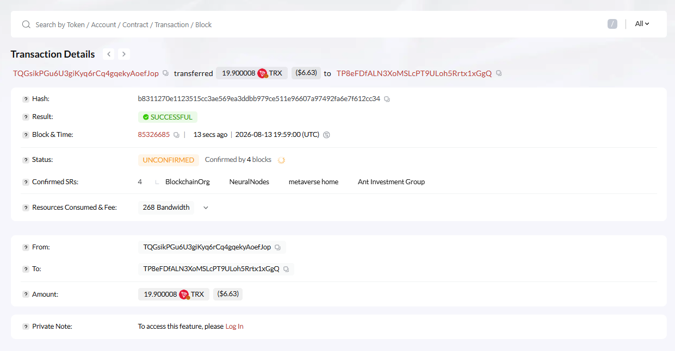The height and width of the screenshot is (351, 675).
Task: Click the search magnifier icon
Action: [x=26, y=24]
